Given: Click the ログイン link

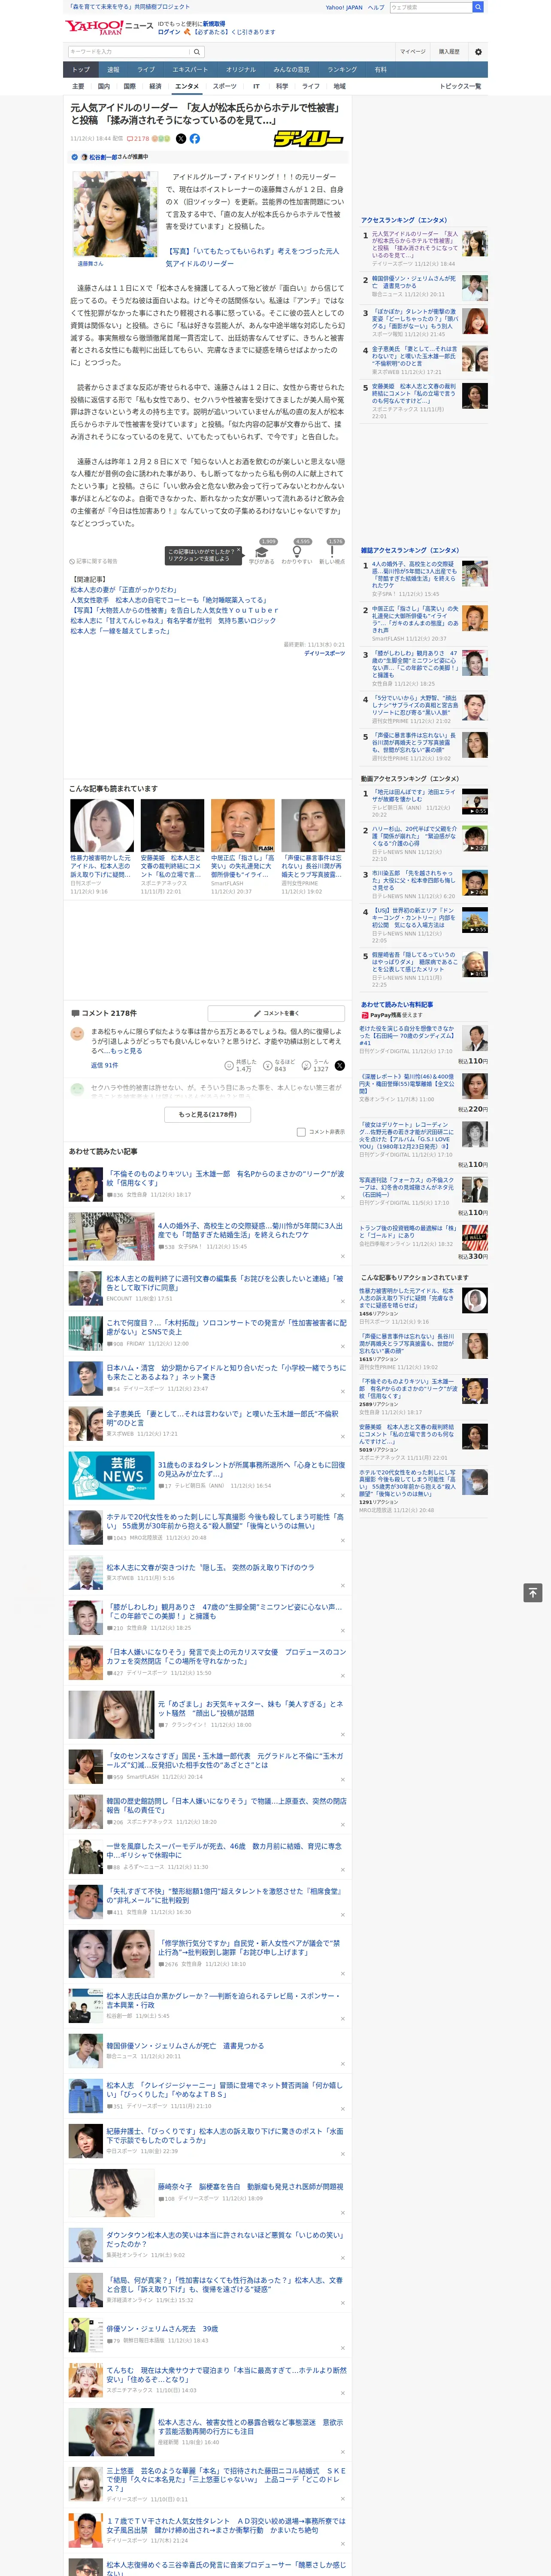Looking at the screenshot, I should 169,32.
